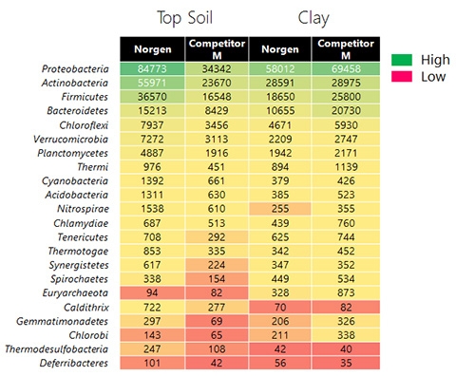The height and width of the screenshot is (376, 456).
Task: Click the cell with value 84773
Action: 152,69
